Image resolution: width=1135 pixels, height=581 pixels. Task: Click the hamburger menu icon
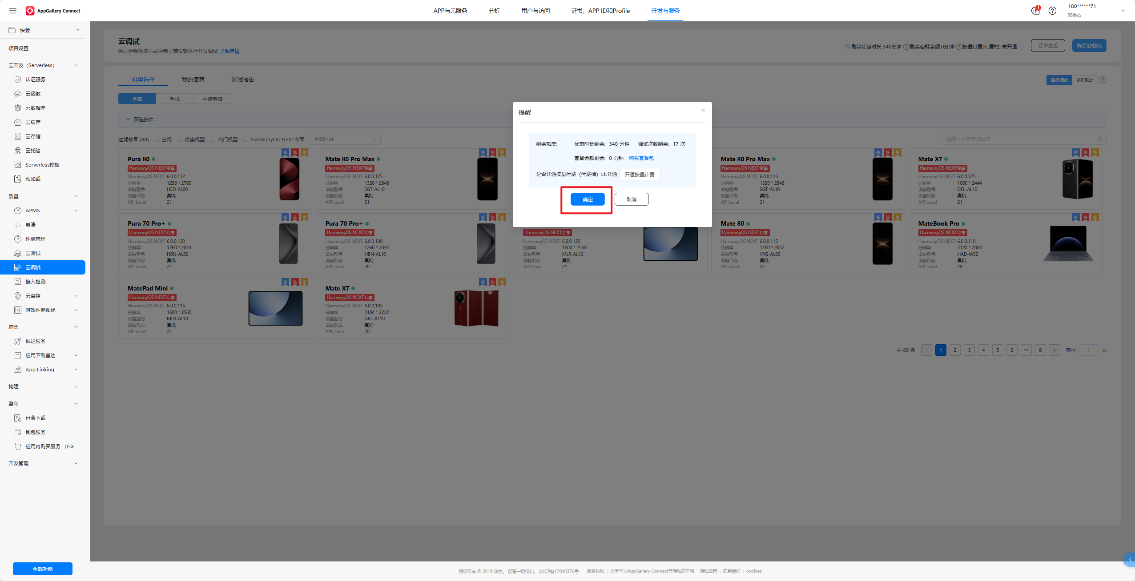13,11
